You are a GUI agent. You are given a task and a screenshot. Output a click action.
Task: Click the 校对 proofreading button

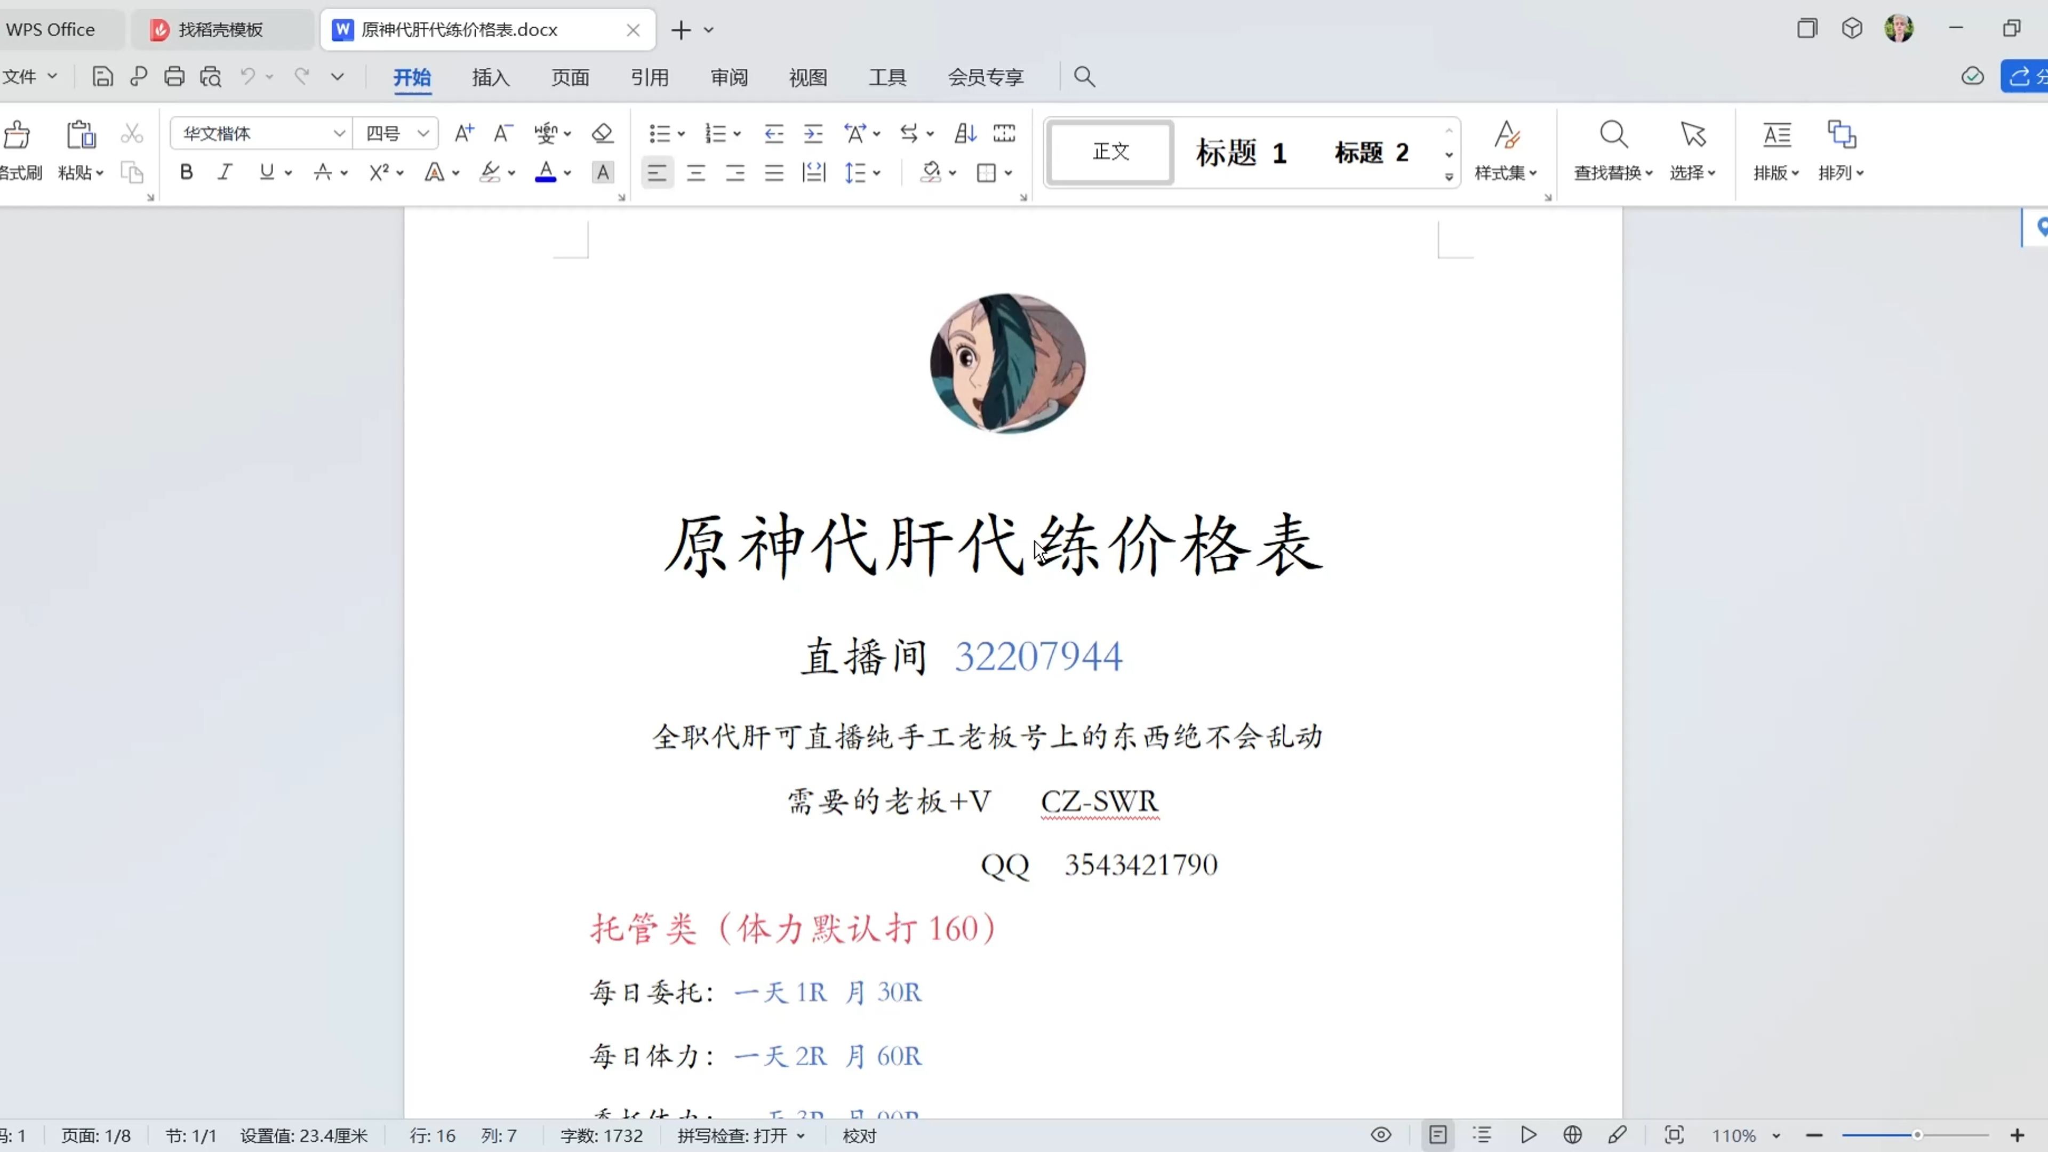point(859,1135)
